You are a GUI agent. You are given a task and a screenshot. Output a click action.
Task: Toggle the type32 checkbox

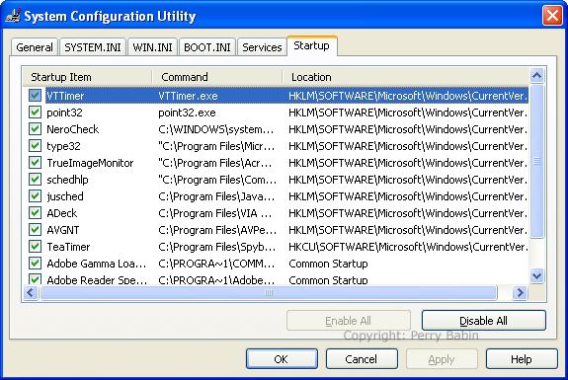(35, 146)
